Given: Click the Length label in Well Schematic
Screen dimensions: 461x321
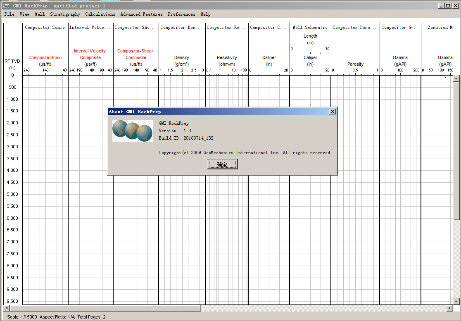Looking at the screenshot, I should tap(310, 36).
